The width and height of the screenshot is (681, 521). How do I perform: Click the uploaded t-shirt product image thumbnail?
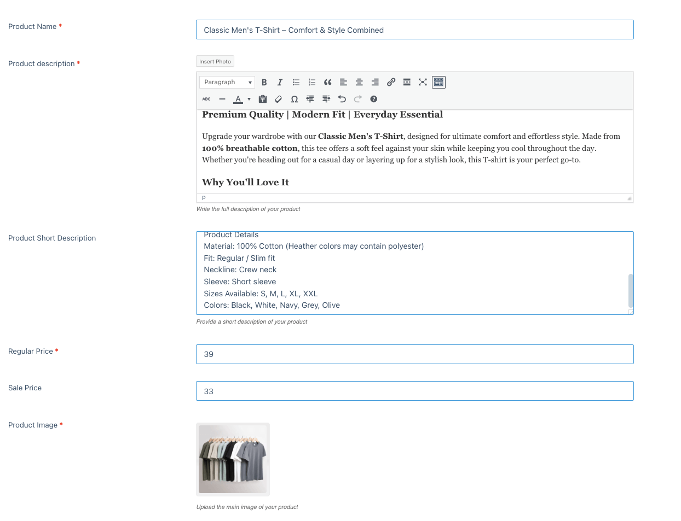[233, 459]
